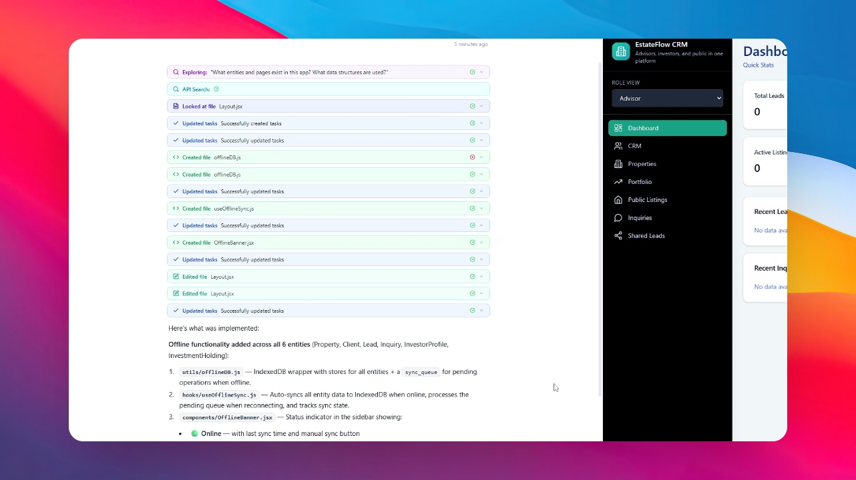
Task: Select the Properties building icon
Action: 618,164
